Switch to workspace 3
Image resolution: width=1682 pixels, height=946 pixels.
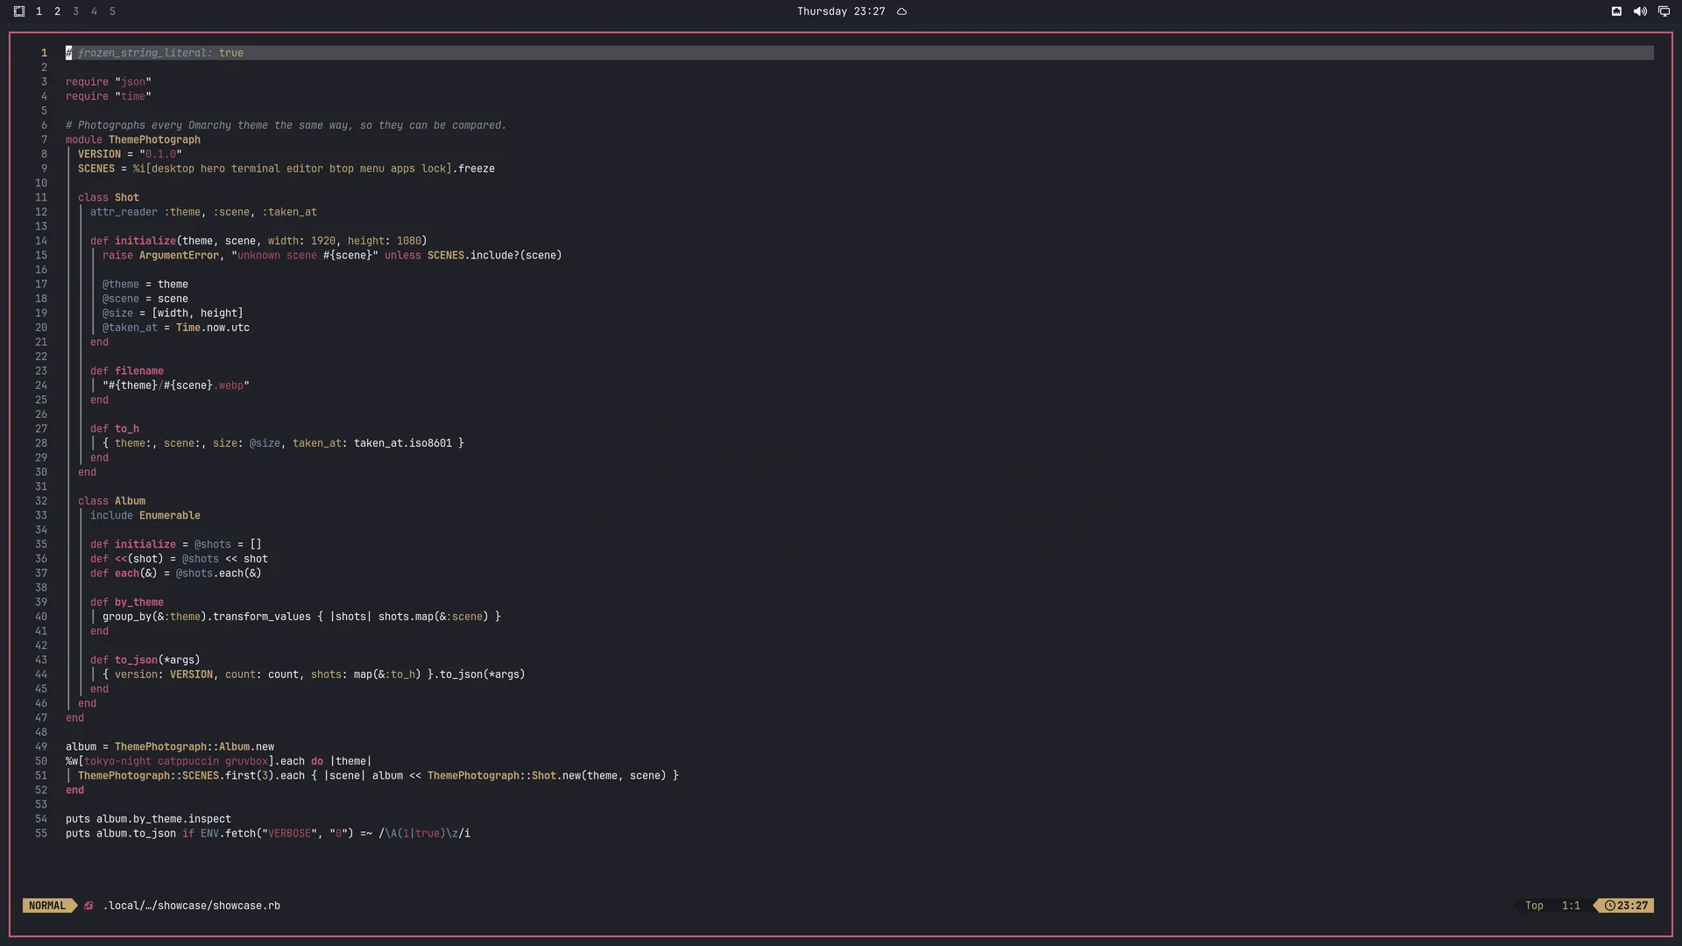(x=75, y=11)
